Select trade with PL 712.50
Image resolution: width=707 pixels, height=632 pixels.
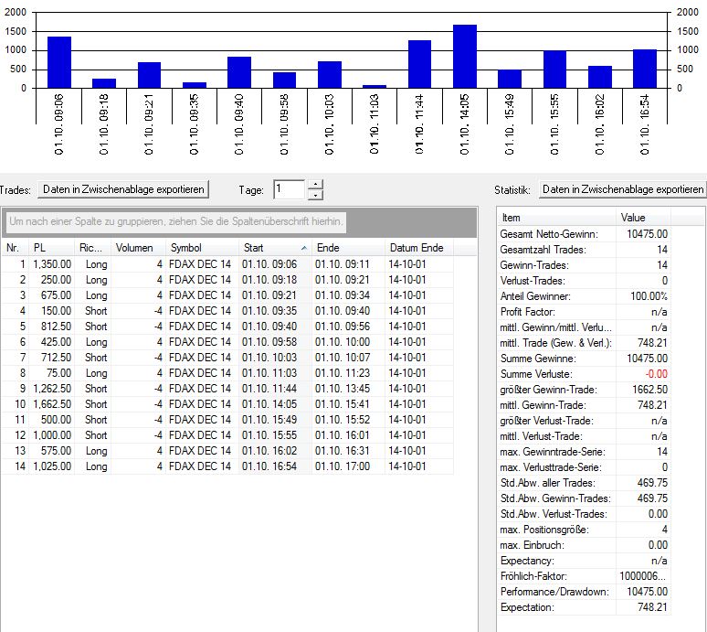pos(227,358)
